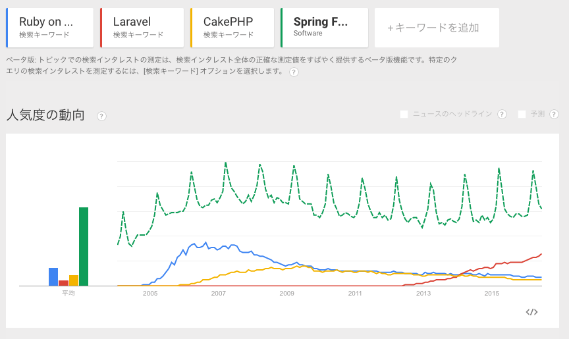Click help icon next to ニュースのヘッドライン
Viewport: 569px width, 339px height.
point(502,115)
